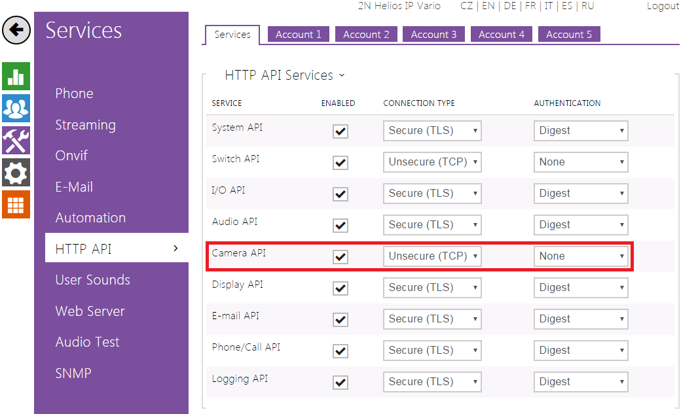
Task: Switch language to DE
Action: pos(509,6)
